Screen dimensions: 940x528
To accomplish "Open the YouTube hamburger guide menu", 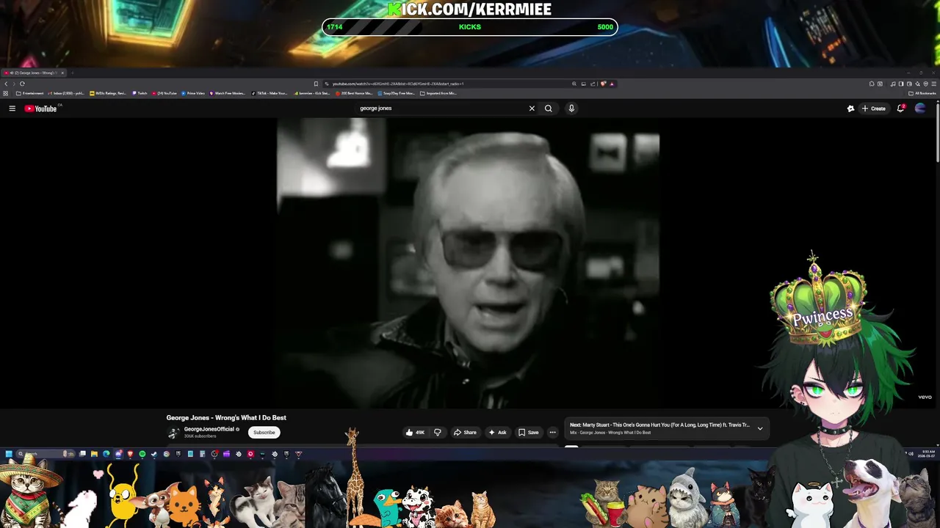I will pos(12,109).
